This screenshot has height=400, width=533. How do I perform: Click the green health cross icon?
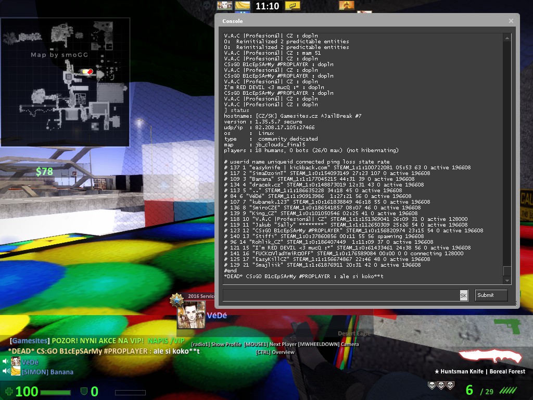9,392
